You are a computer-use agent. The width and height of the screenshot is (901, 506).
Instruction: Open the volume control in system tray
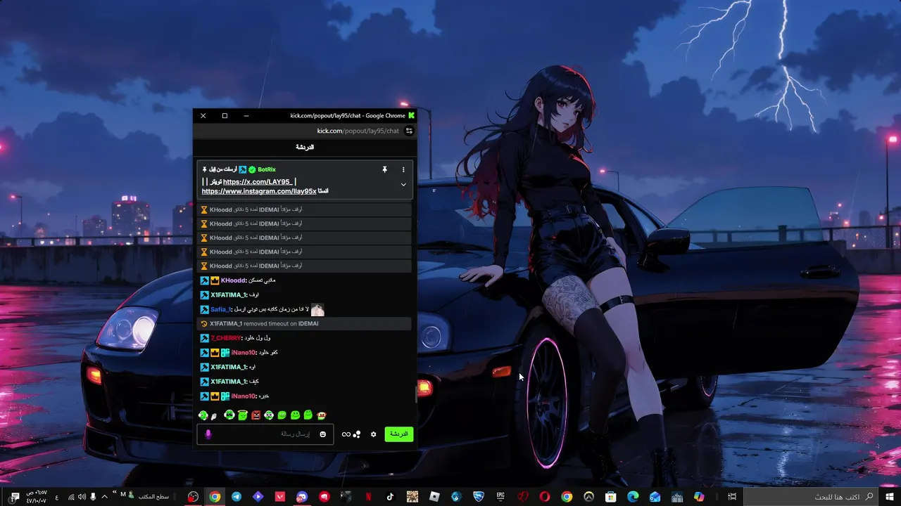82,497
